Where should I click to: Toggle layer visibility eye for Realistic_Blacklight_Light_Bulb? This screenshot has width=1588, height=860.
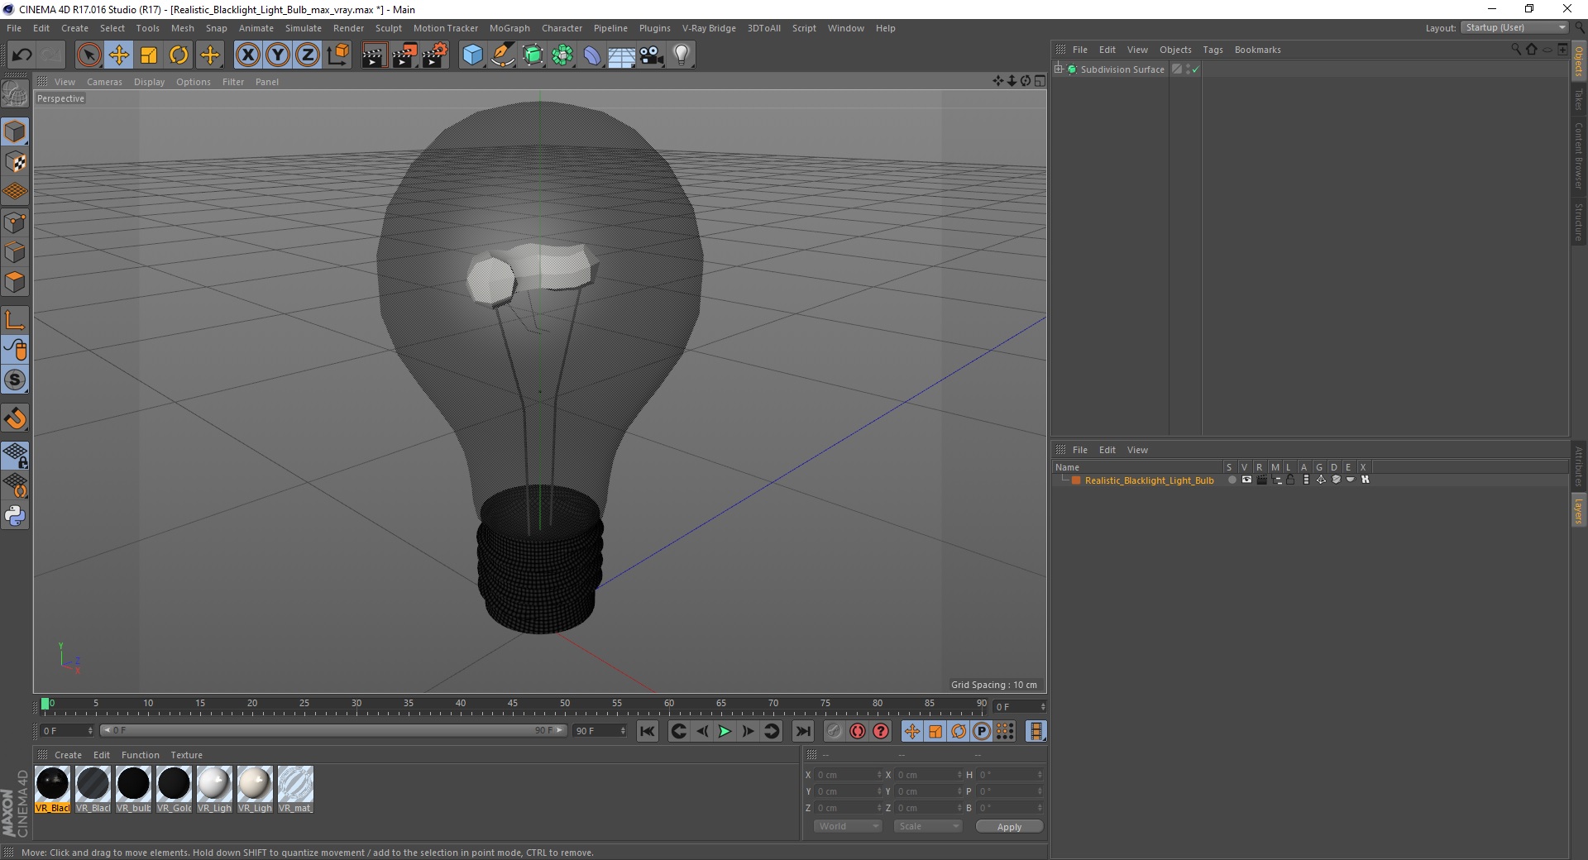pyautogui.click(x=1246, y=480)
